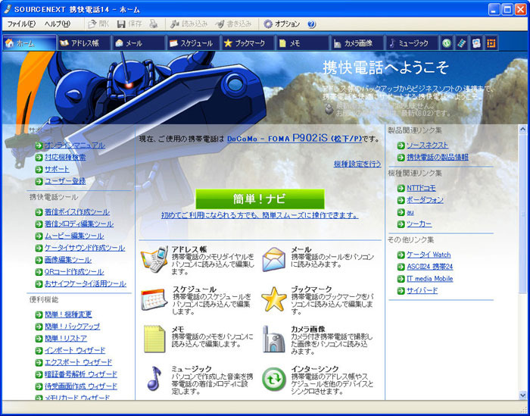This screenshot has height=416, width=530.
Task: Switch to the ホーム tab
Action: click(x=29, y=43)
